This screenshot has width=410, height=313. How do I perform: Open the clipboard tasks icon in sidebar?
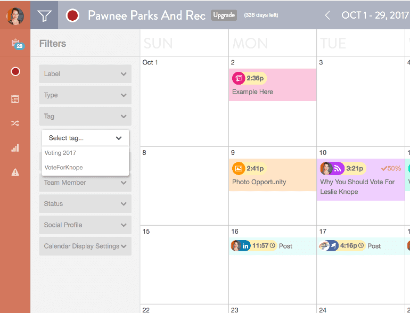pos(15,44)
